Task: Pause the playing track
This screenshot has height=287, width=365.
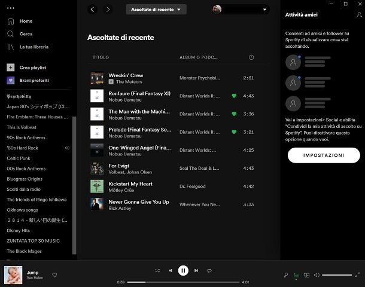Action: click(x=183, y=270)
